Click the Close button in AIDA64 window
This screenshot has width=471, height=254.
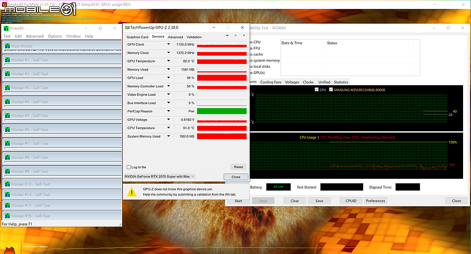click(x=456, y=201)
